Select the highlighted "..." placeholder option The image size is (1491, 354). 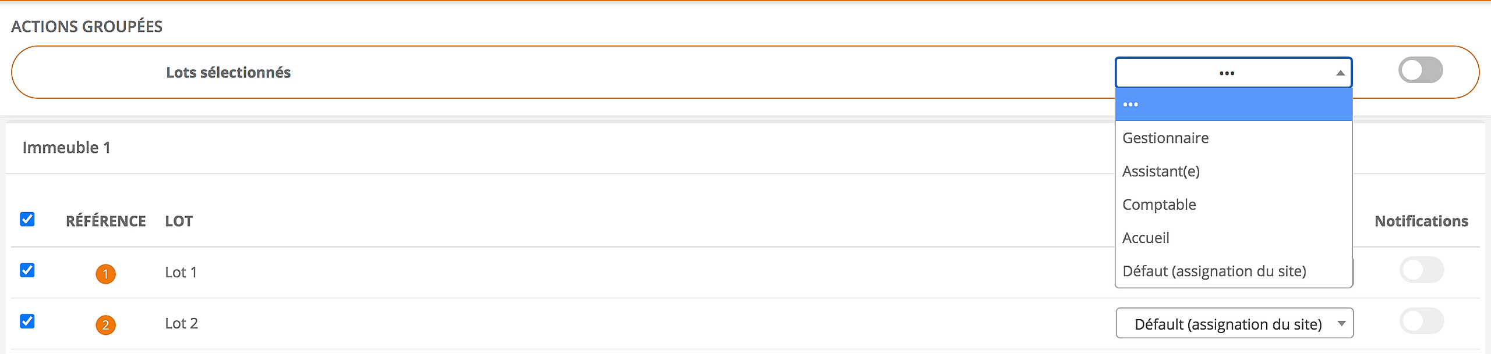(x=1234, y=105)
